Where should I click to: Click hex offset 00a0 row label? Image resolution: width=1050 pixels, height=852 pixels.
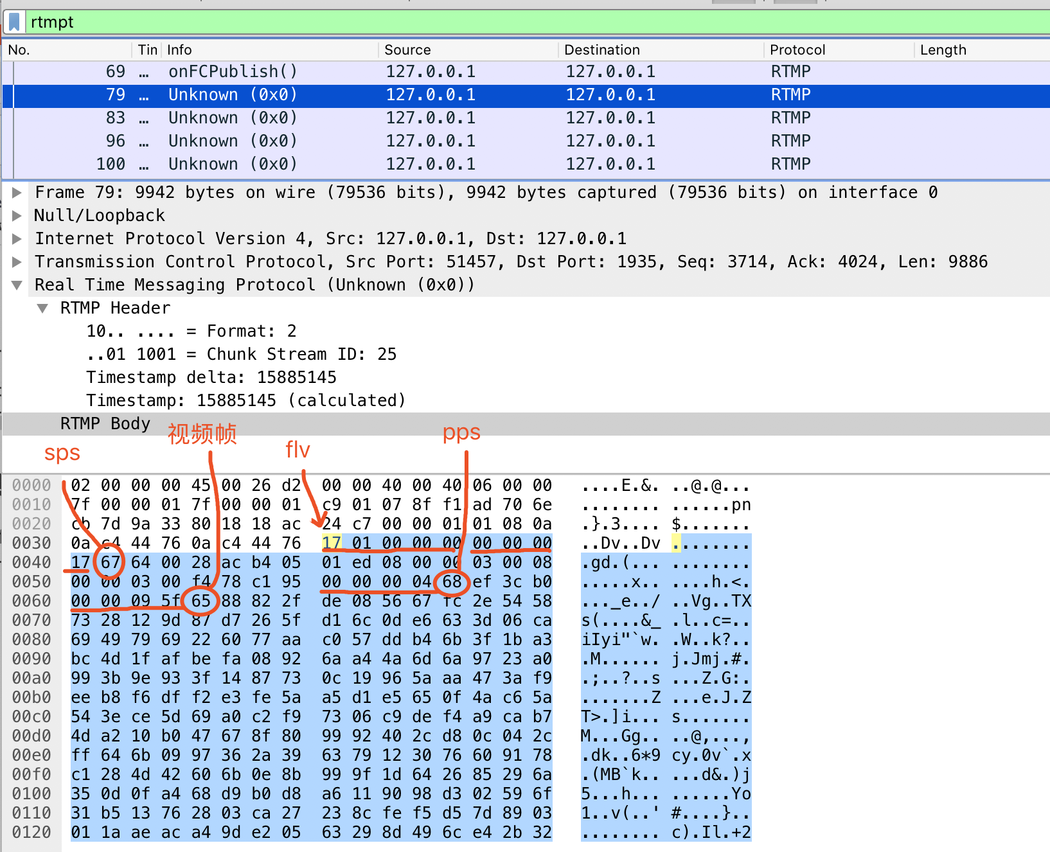pos(31,678)
